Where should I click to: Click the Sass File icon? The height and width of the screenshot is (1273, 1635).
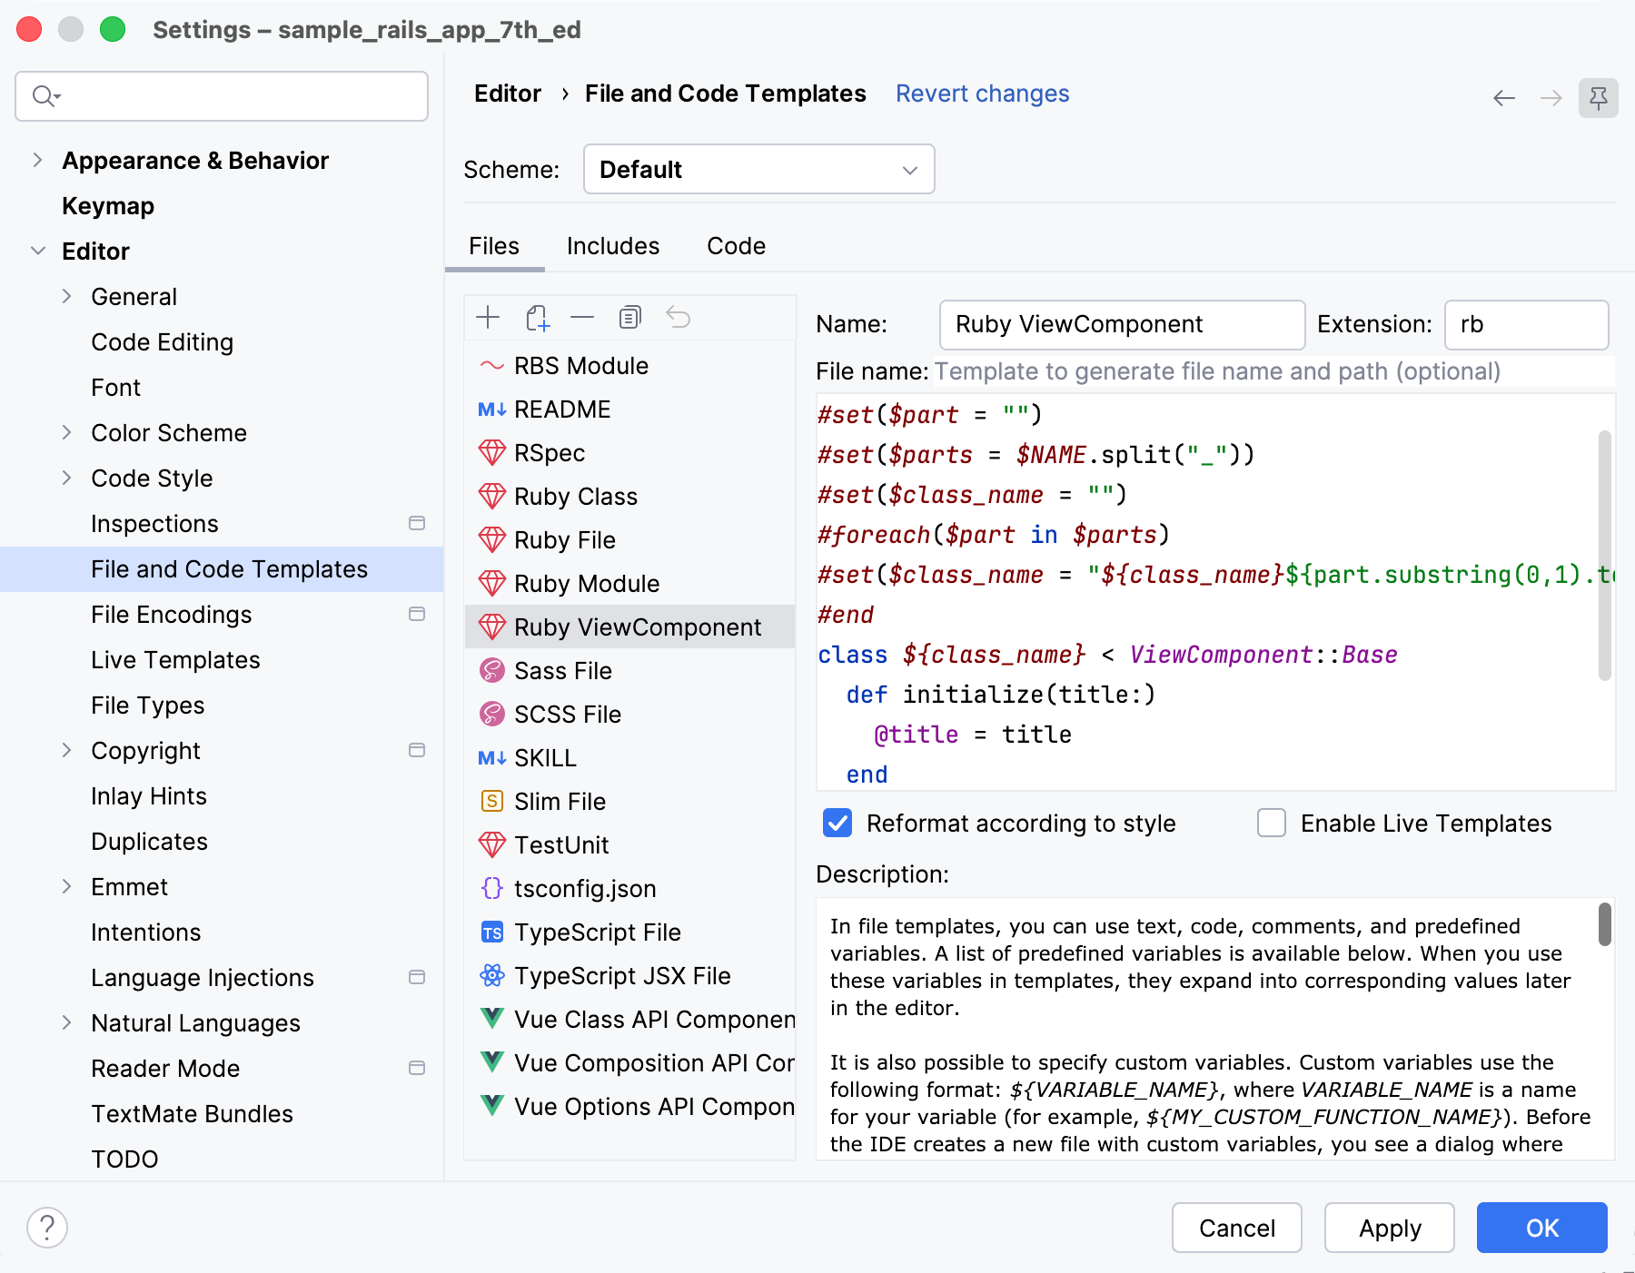point(491,671)
